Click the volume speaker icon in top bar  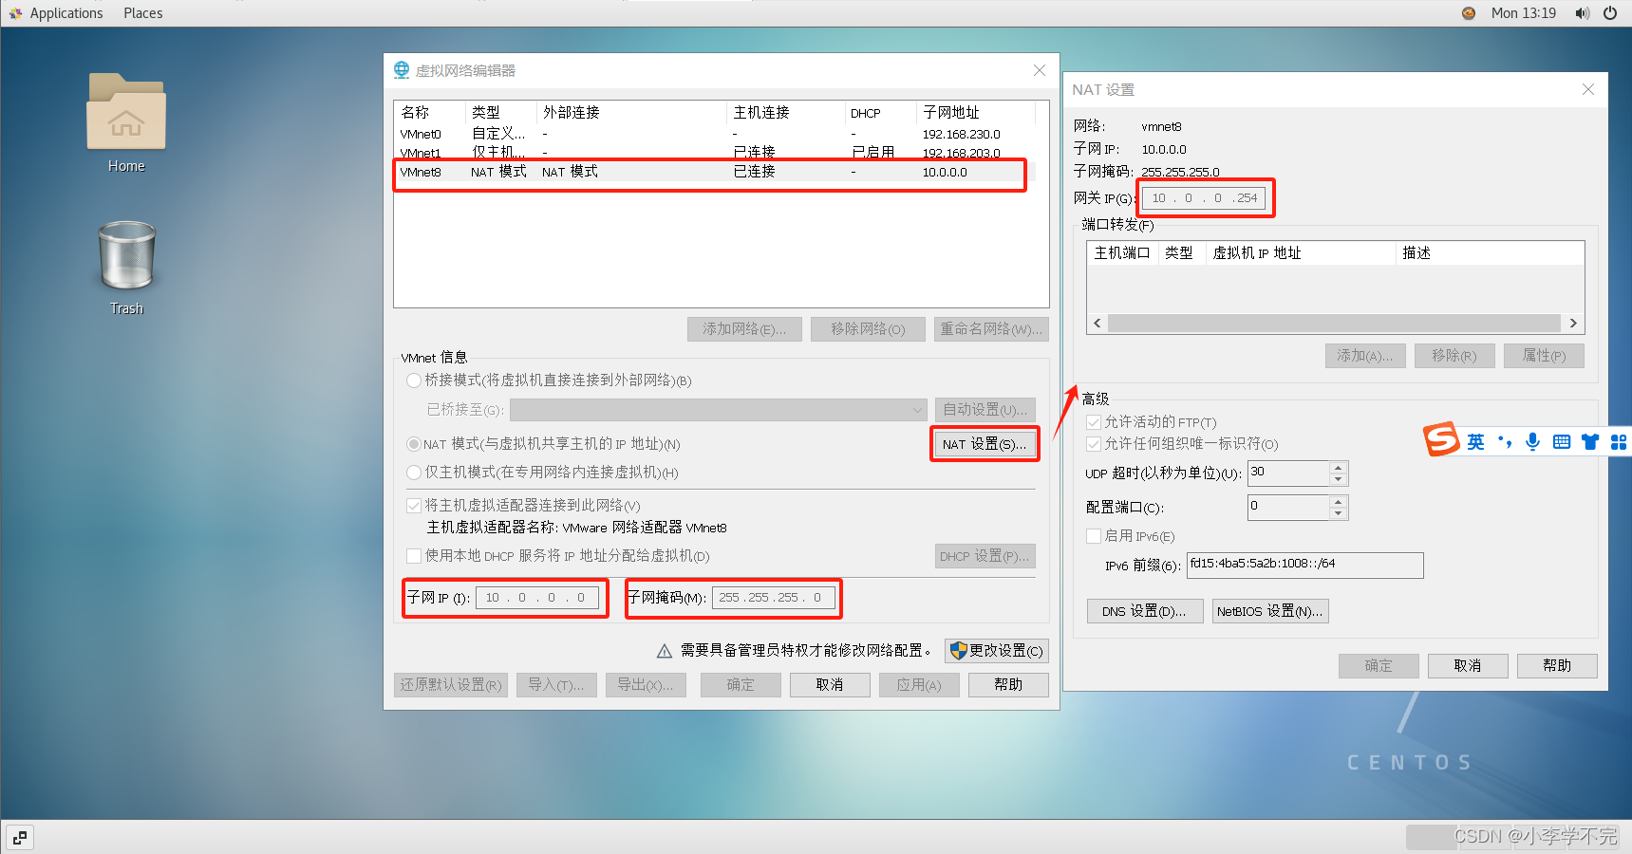1582,13
